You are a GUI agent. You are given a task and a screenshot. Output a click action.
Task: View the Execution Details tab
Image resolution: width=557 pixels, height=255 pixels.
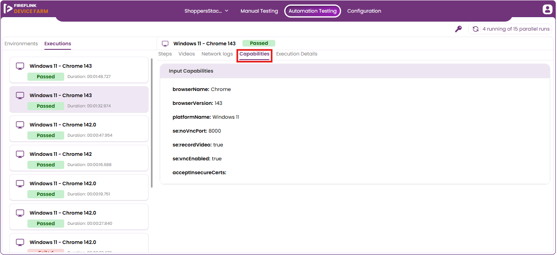(x=296, y=54)
